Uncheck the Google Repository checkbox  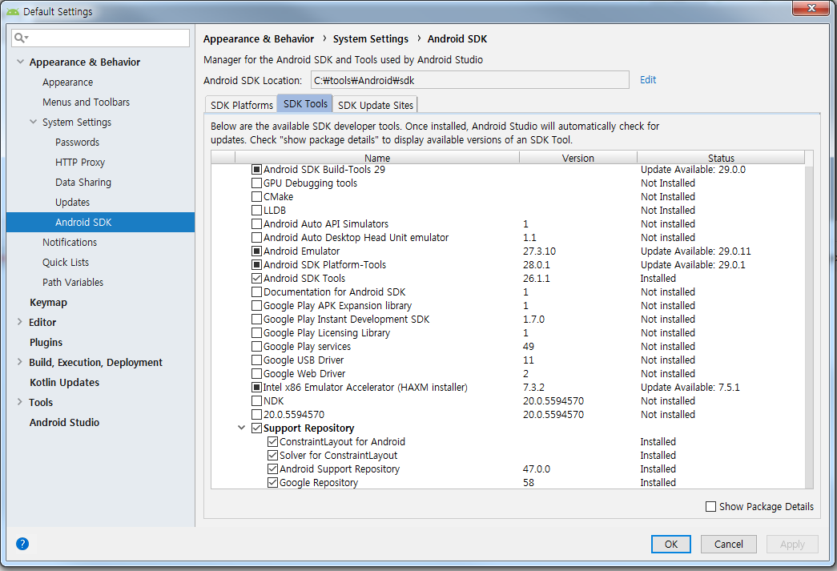pyautogui.click(x=273, y=482)
